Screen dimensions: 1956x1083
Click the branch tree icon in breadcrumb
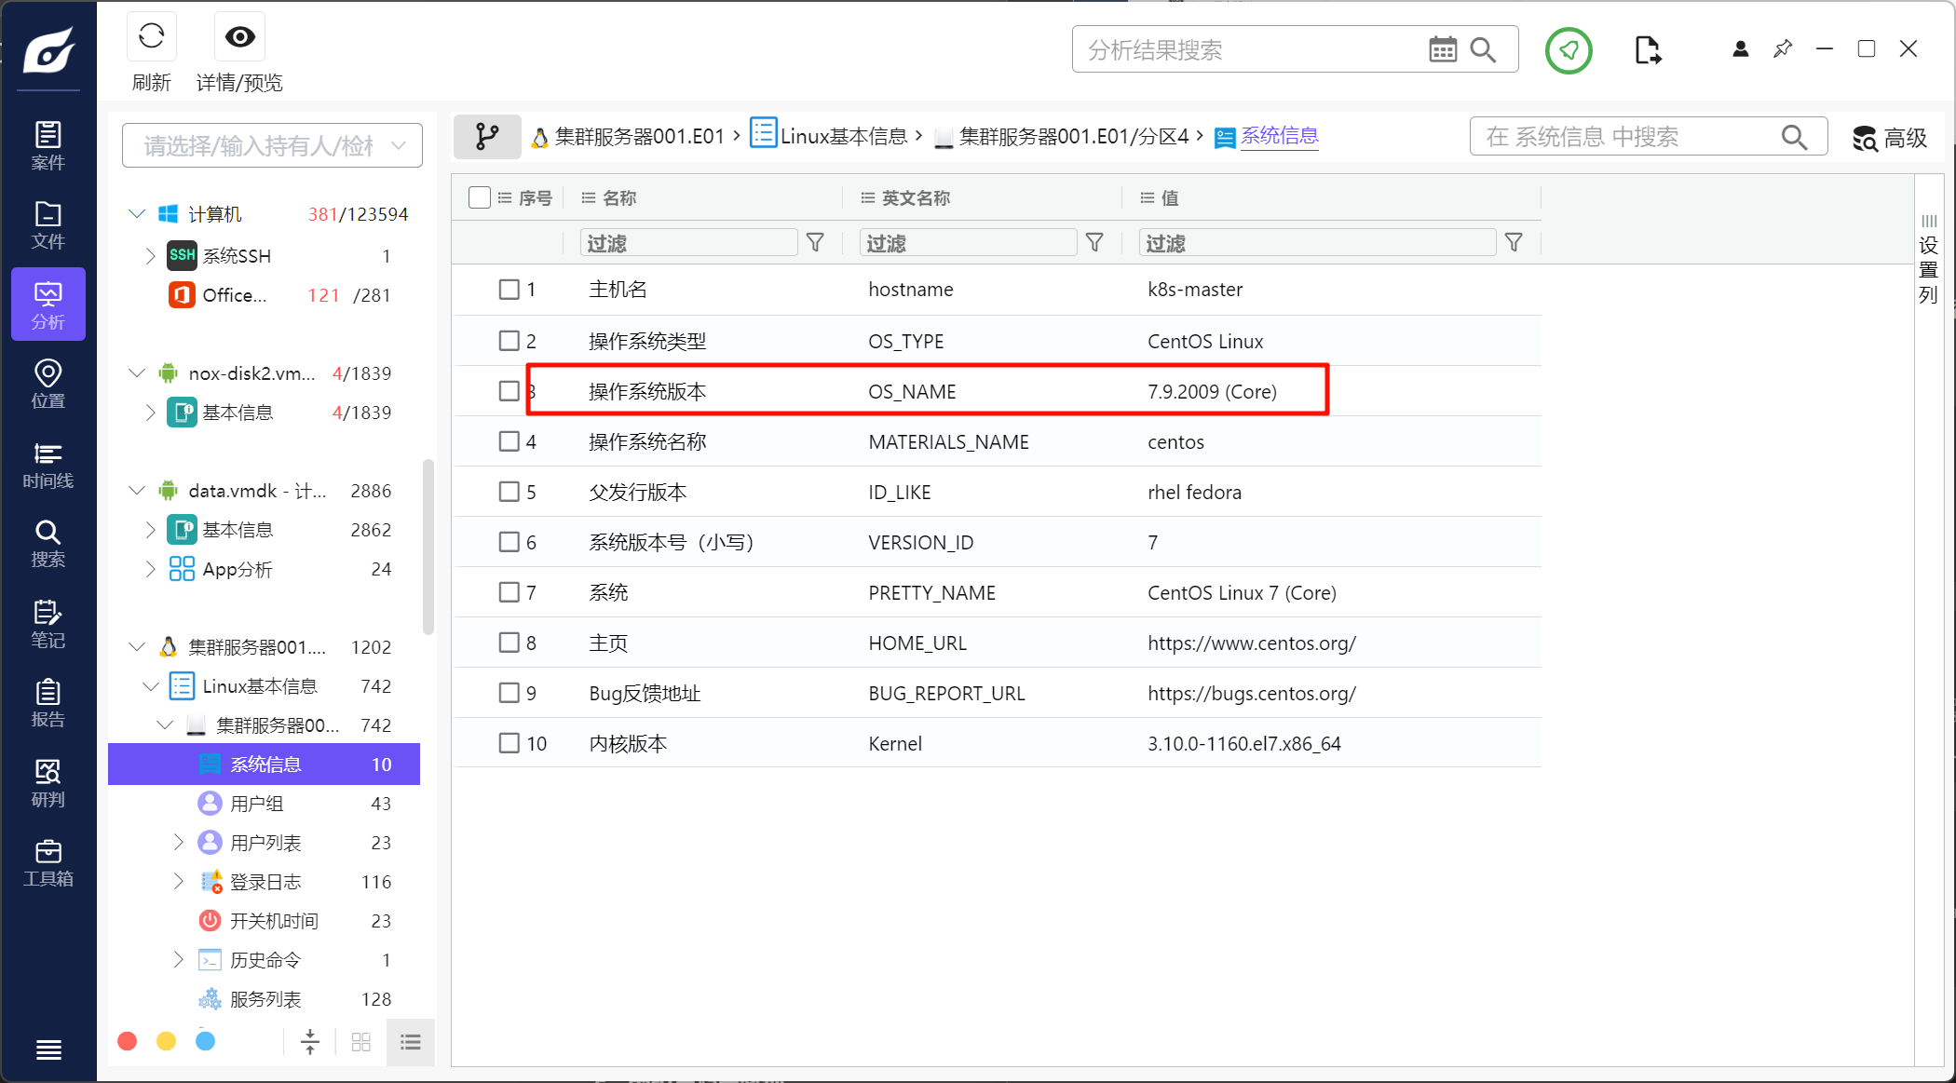tap(487, 137)
